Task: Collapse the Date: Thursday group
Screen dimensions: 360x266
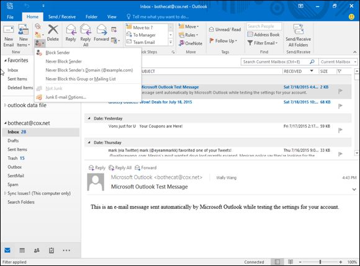Action: (x=89, y=143)
